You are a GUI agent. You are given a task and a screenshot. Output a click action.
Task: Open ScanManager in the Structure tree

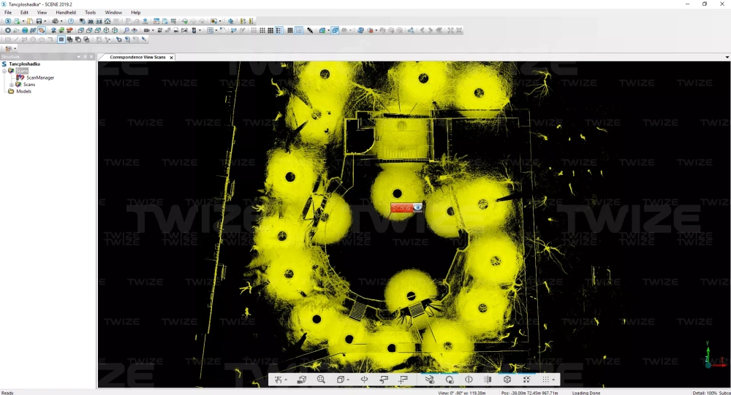coord(40,77)
